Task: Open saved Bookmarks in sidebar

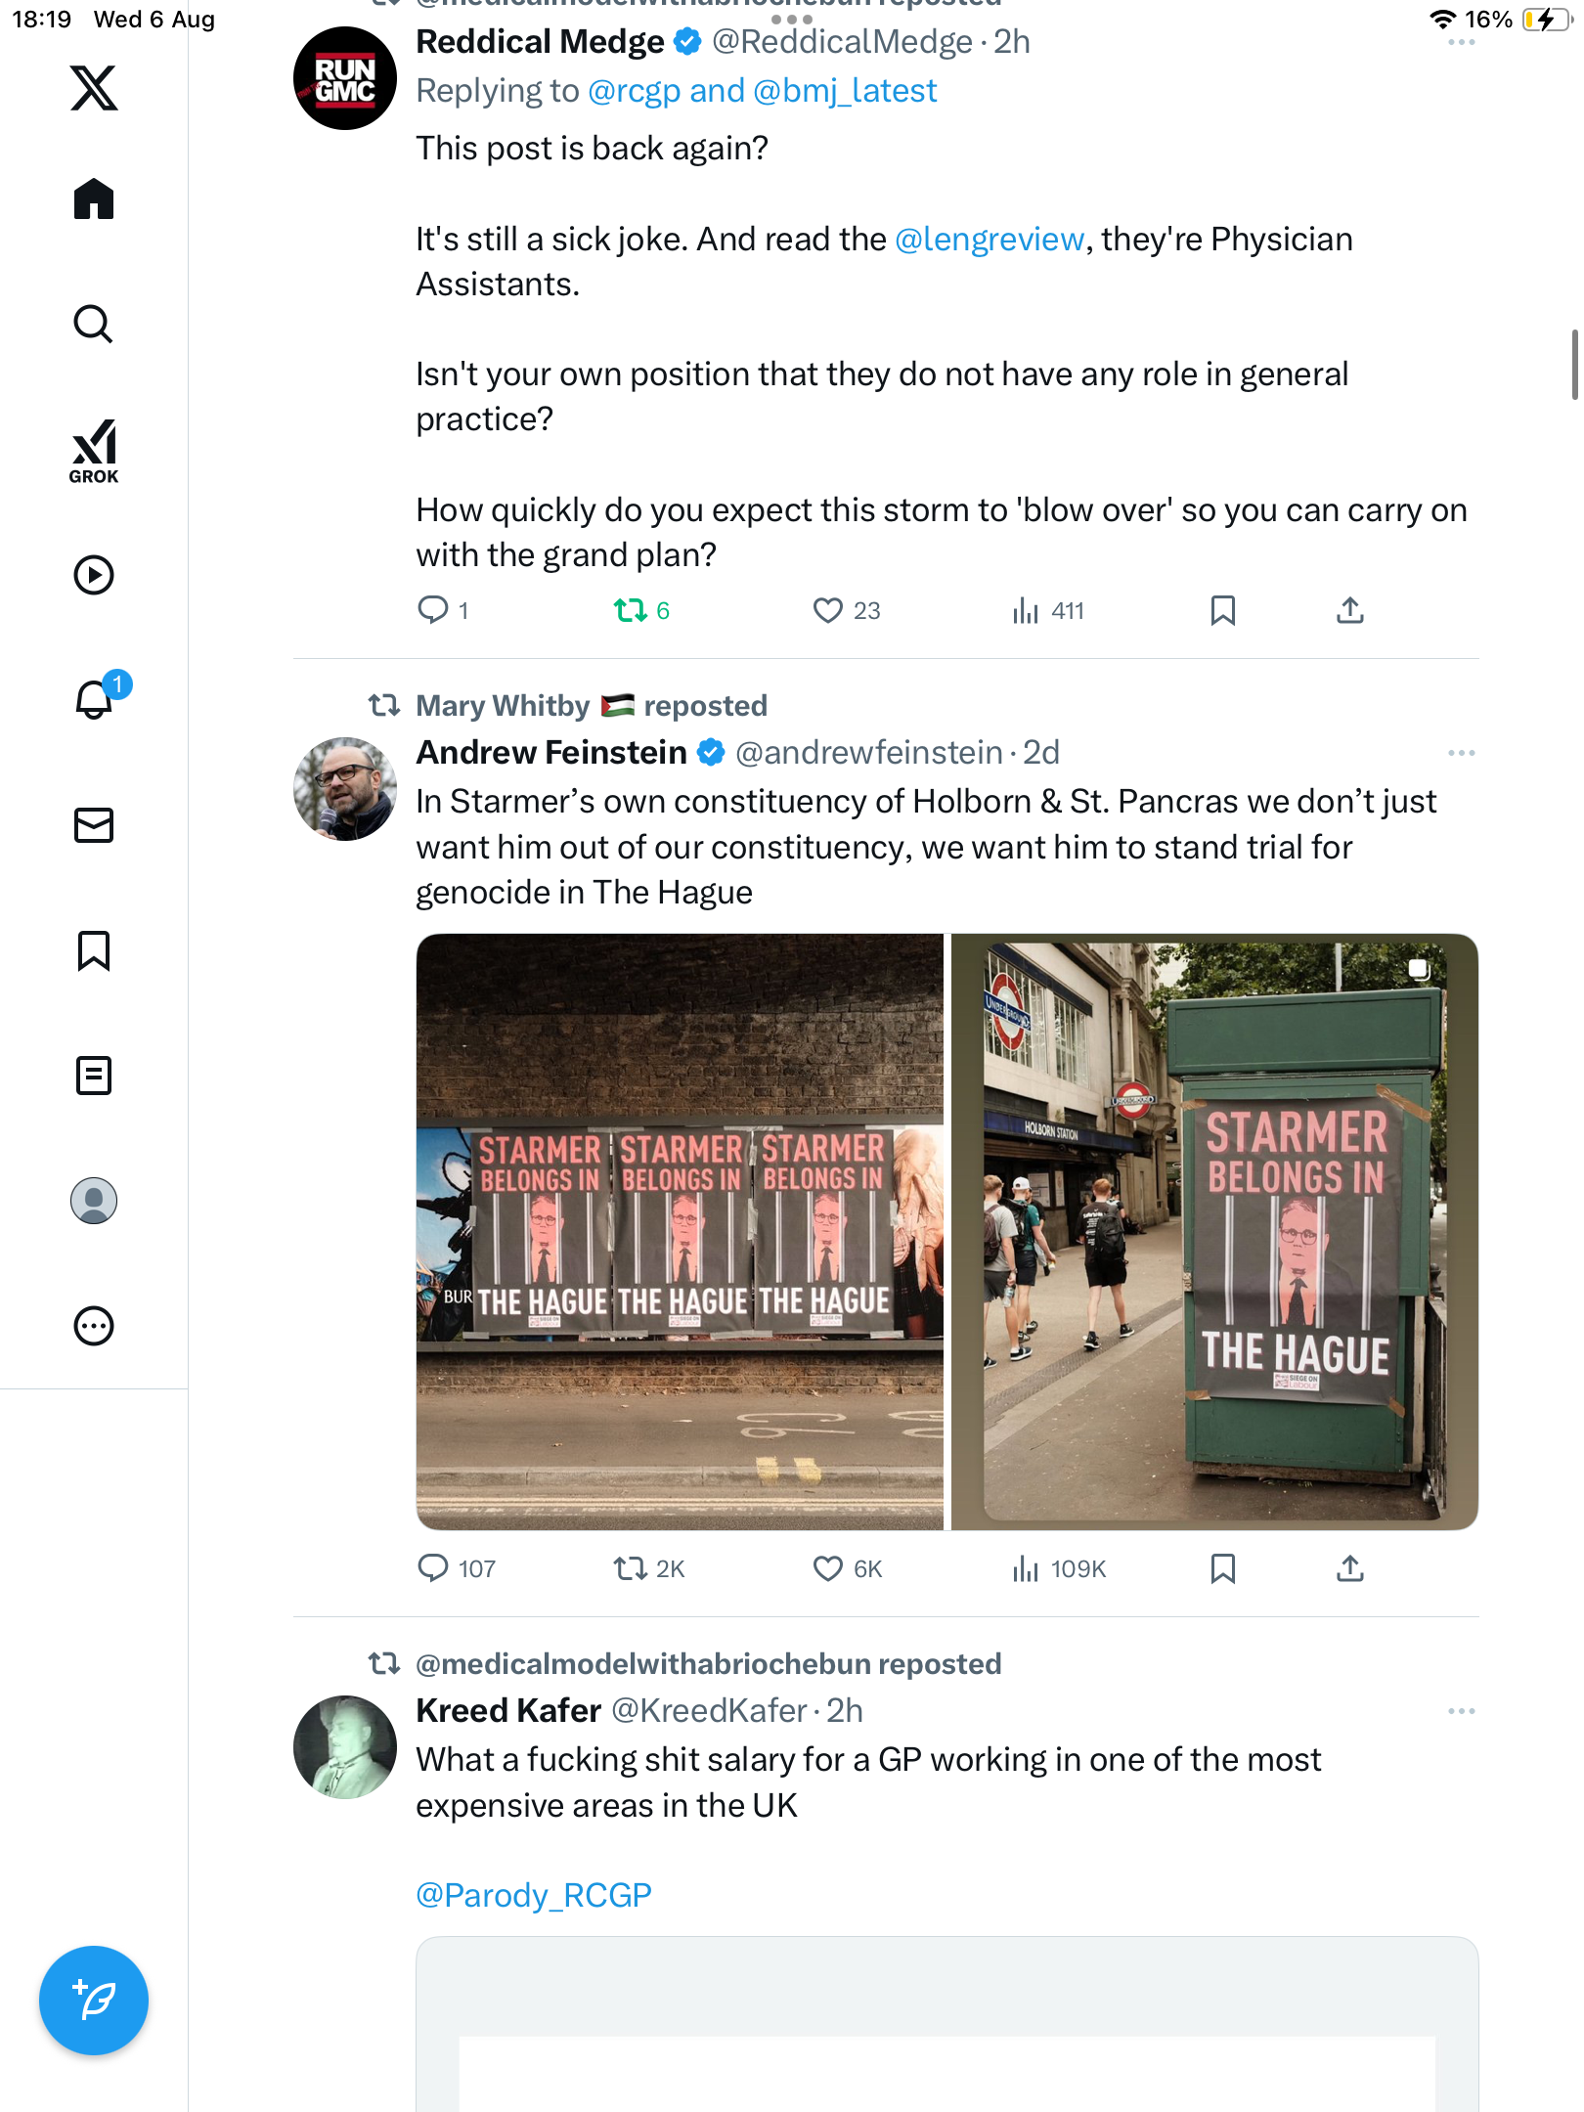Action: point(94,950)
